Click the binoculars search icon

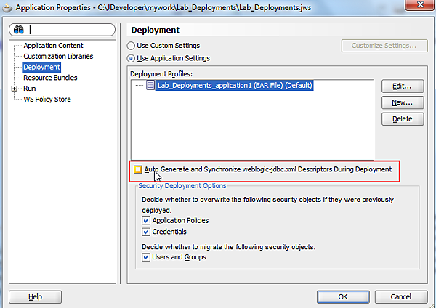(17, 31)
